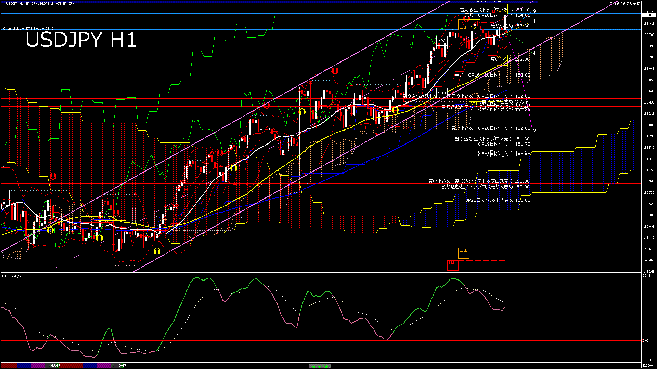Click the 12/16 06:26 更新 timestamp
Image resolution: width=657 pixels, height=369 pixels.
point(624,4)
